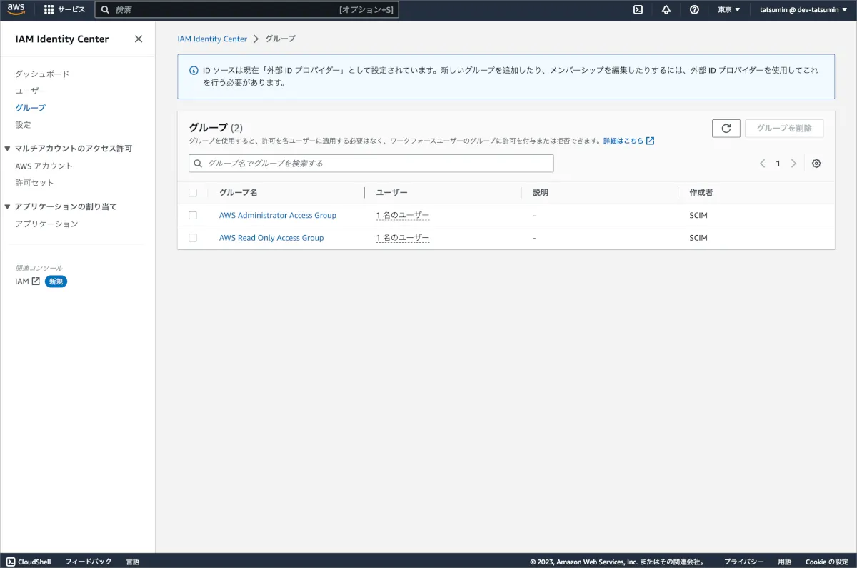Screen dimensions: 857x568
Task: Open the AWS Read Only Access Group link
Action: [x=271, y=238]
